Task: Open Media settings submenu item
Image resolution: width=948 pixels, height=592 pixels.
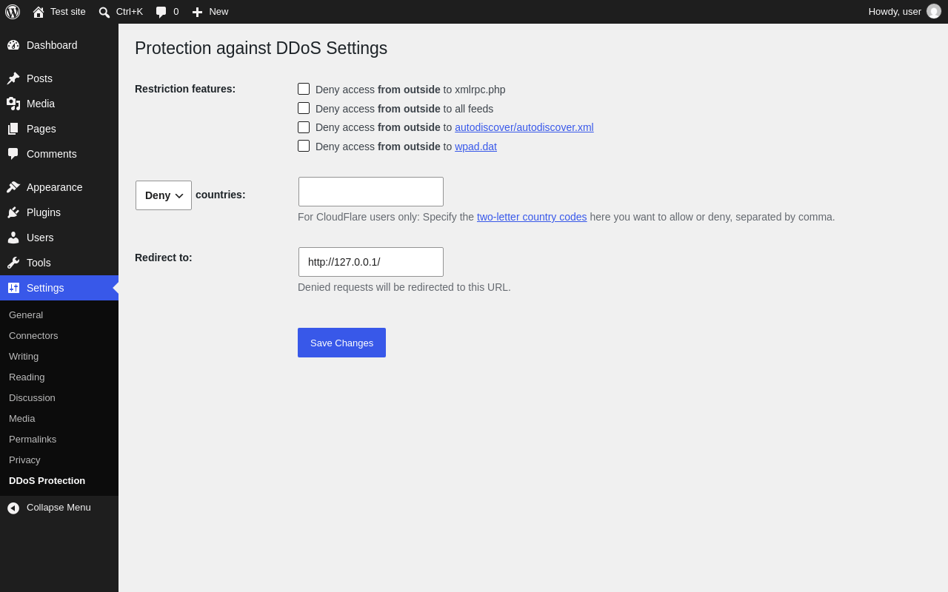Action: point(22,418)
